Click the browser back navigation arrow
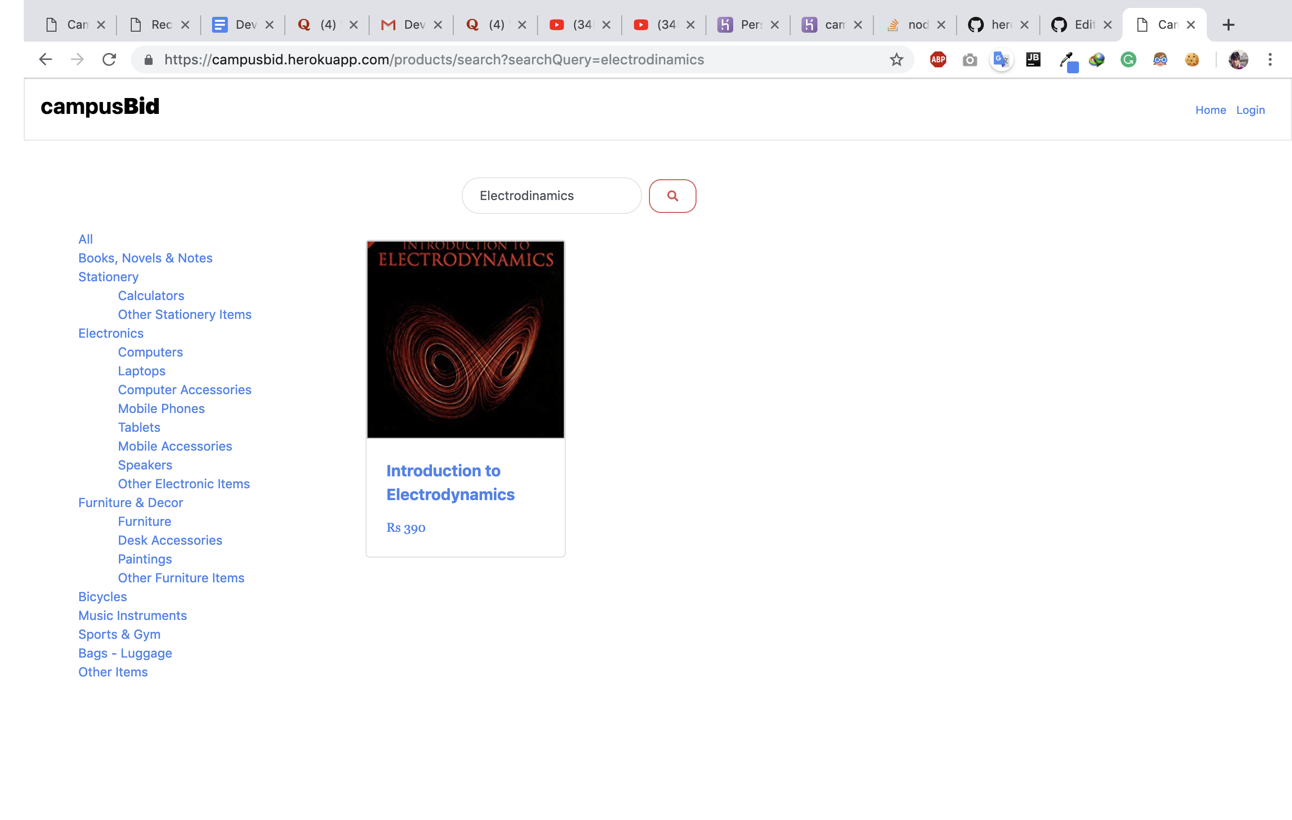The image size is (1292, 820). point(44,59)
